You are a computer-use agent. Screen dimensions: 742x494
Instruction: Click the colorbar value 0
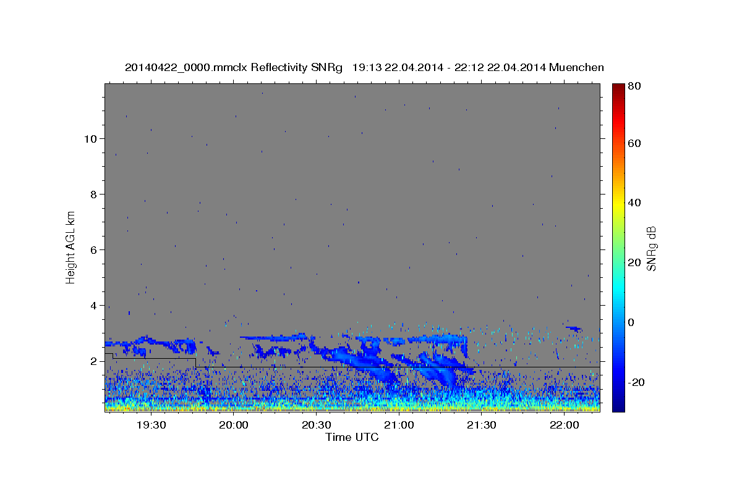(631, 322)
